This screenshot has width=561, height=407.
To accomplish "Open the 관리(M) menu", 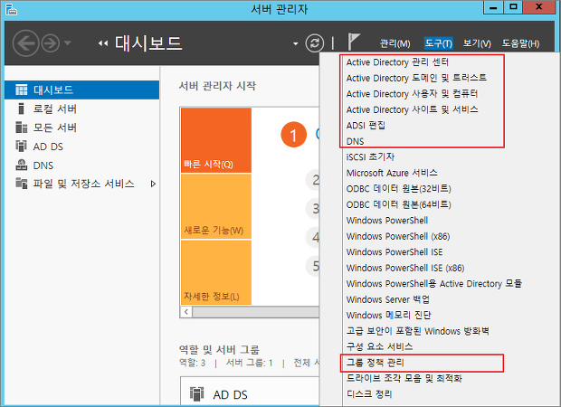I will pos(395,43).
